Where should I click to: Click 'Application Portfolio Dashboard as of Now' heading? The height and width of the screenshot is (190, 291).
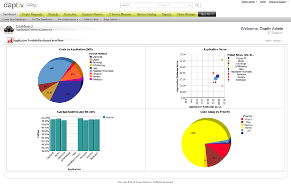(x=39, y=40)
